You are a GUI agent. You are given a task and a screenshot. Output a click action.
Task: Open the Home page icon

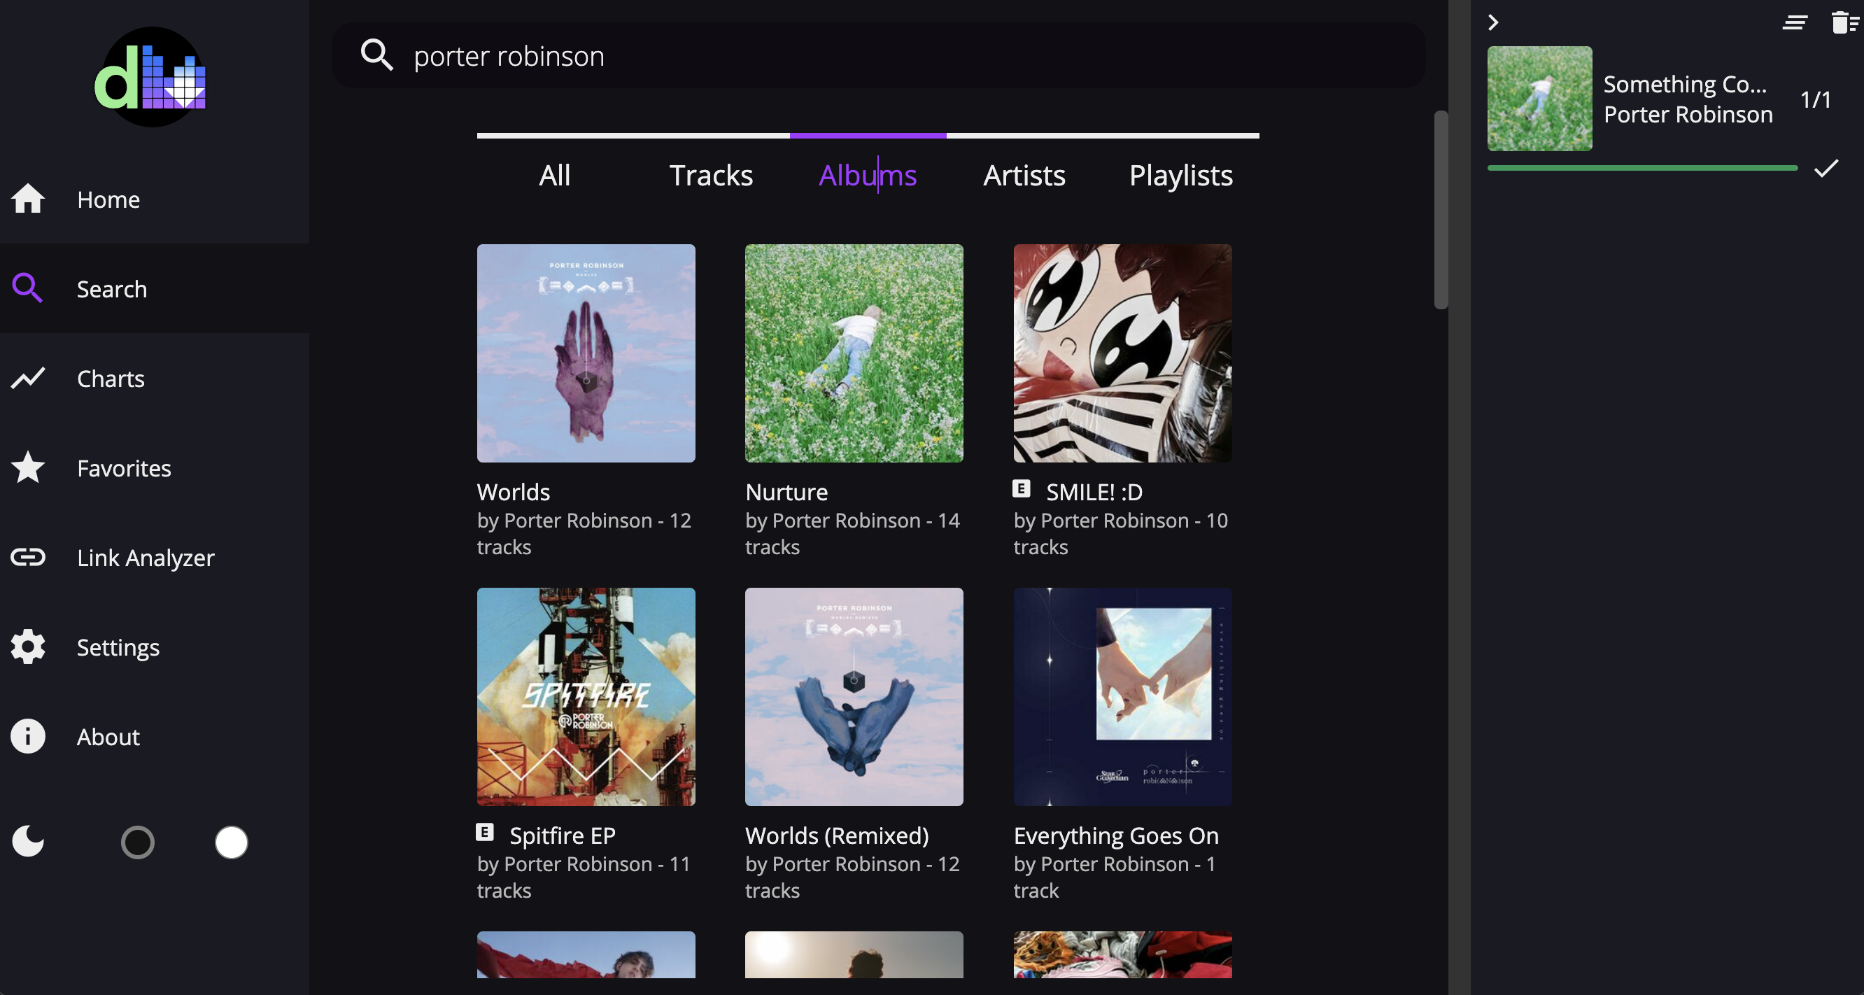28,199
